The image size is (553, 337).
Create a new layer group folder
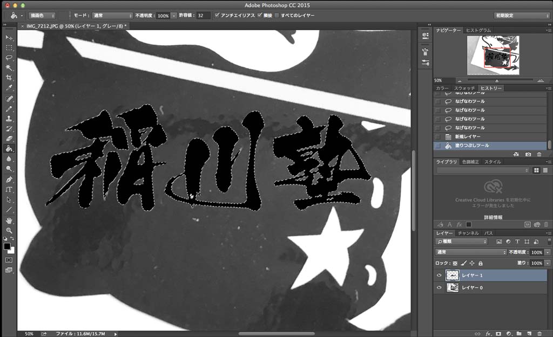[519, 333]
